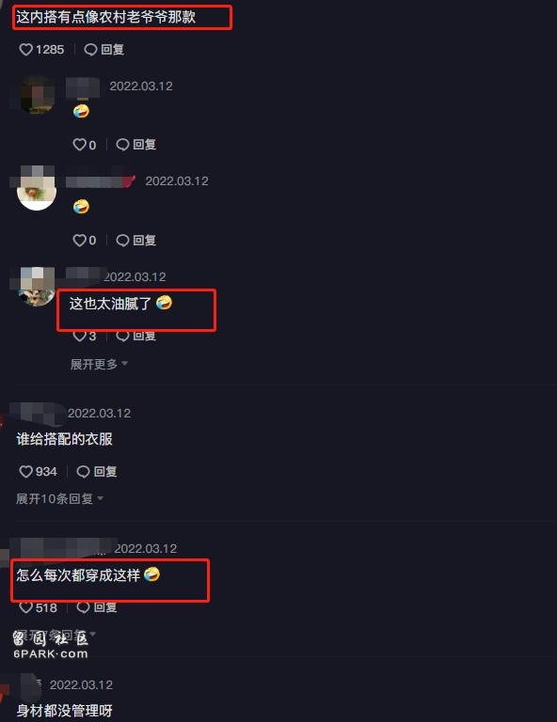
Task: Expand more replies with 展开更多
Action: (x=99, y=364)
